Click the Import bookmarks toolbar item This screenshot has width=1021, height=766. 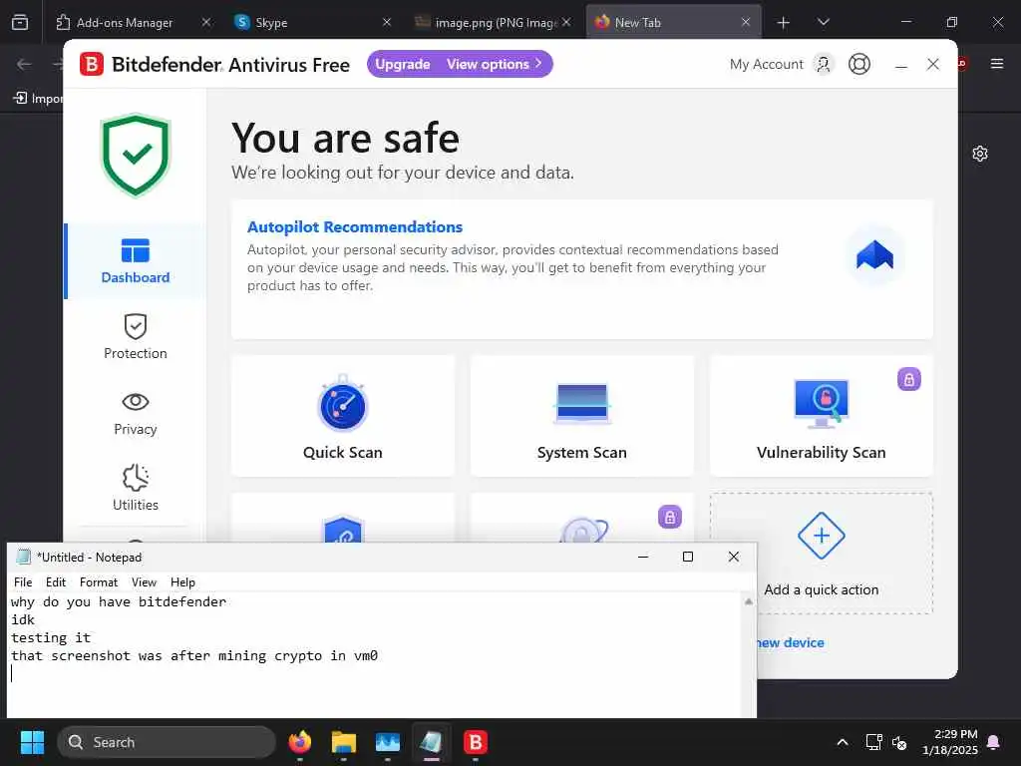(x=38, y=99)
